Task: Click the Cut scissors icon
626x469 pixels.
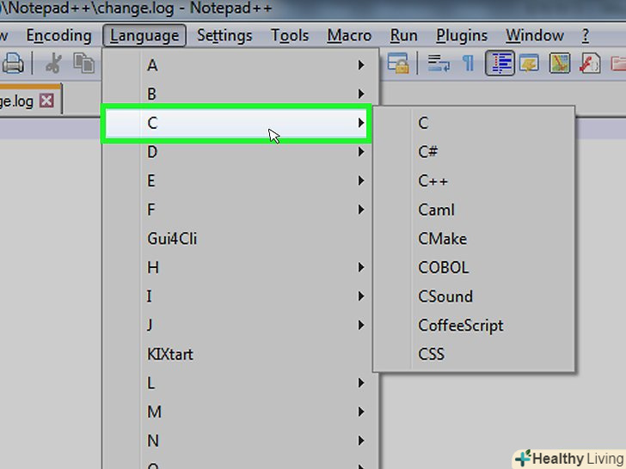Action: (x=53, y=64)
